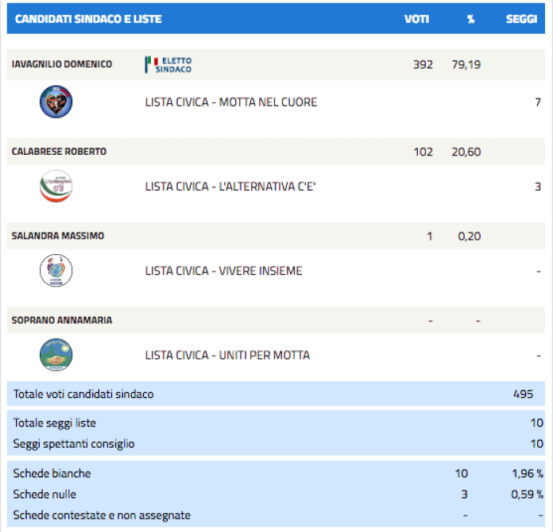
Task: Click Totale voti candidati sindaco label
Action: pos(83,394)
